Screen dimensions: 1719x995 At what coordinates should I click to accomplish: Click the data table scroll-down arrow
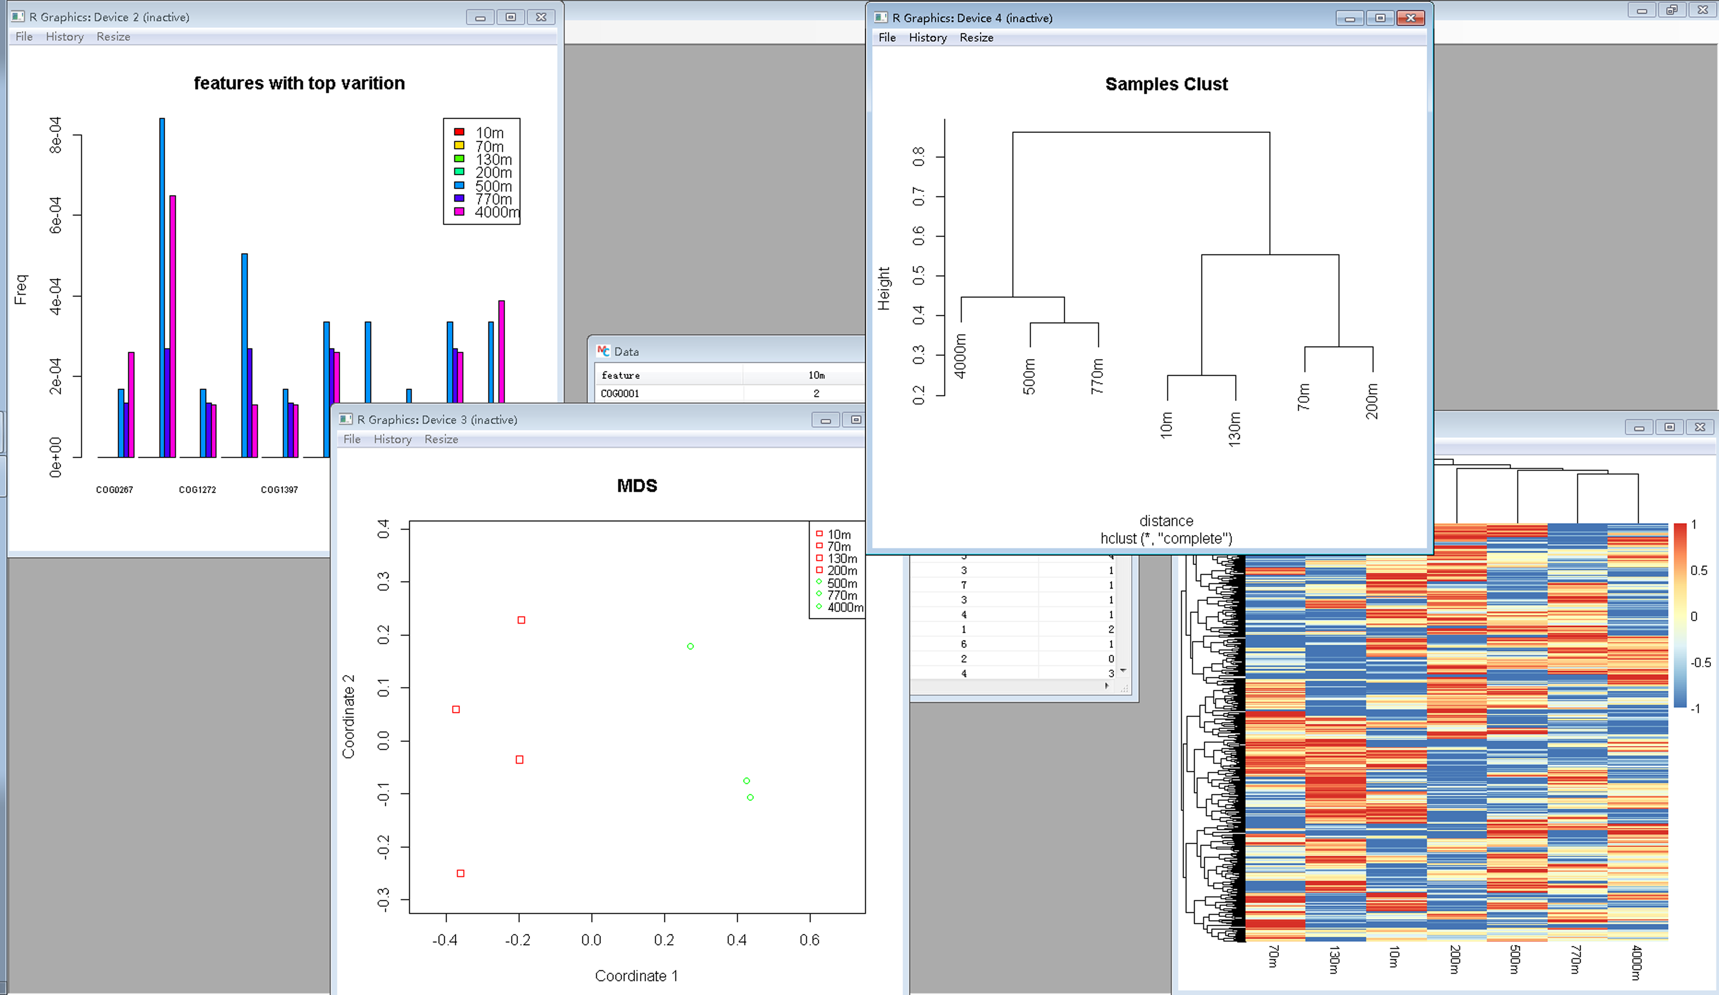click(x=1123, y=670)
